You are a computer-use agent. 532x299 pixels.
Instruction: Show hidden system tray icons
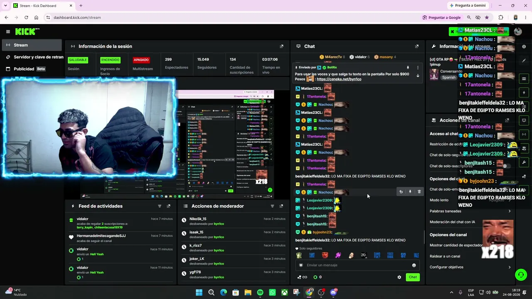click(451, 292)
